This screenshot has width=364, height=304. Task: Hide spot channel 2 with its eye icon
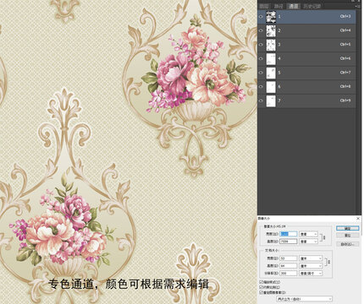pyautogui.click(x=261, y=30)
